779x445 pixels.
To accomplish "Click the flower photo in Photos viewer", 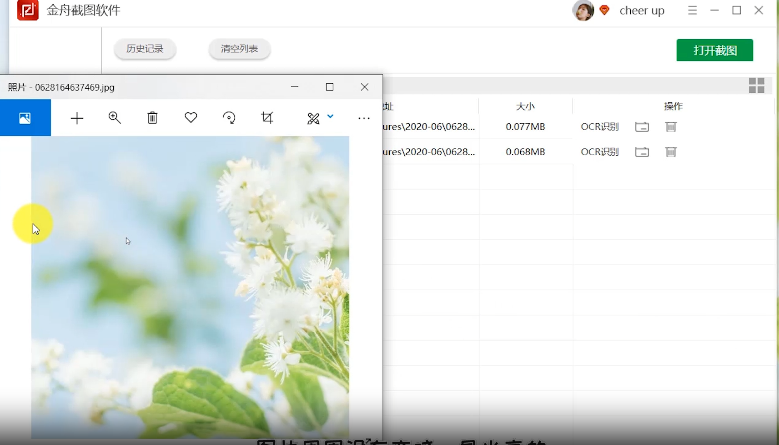I will [x=190, y=287].
